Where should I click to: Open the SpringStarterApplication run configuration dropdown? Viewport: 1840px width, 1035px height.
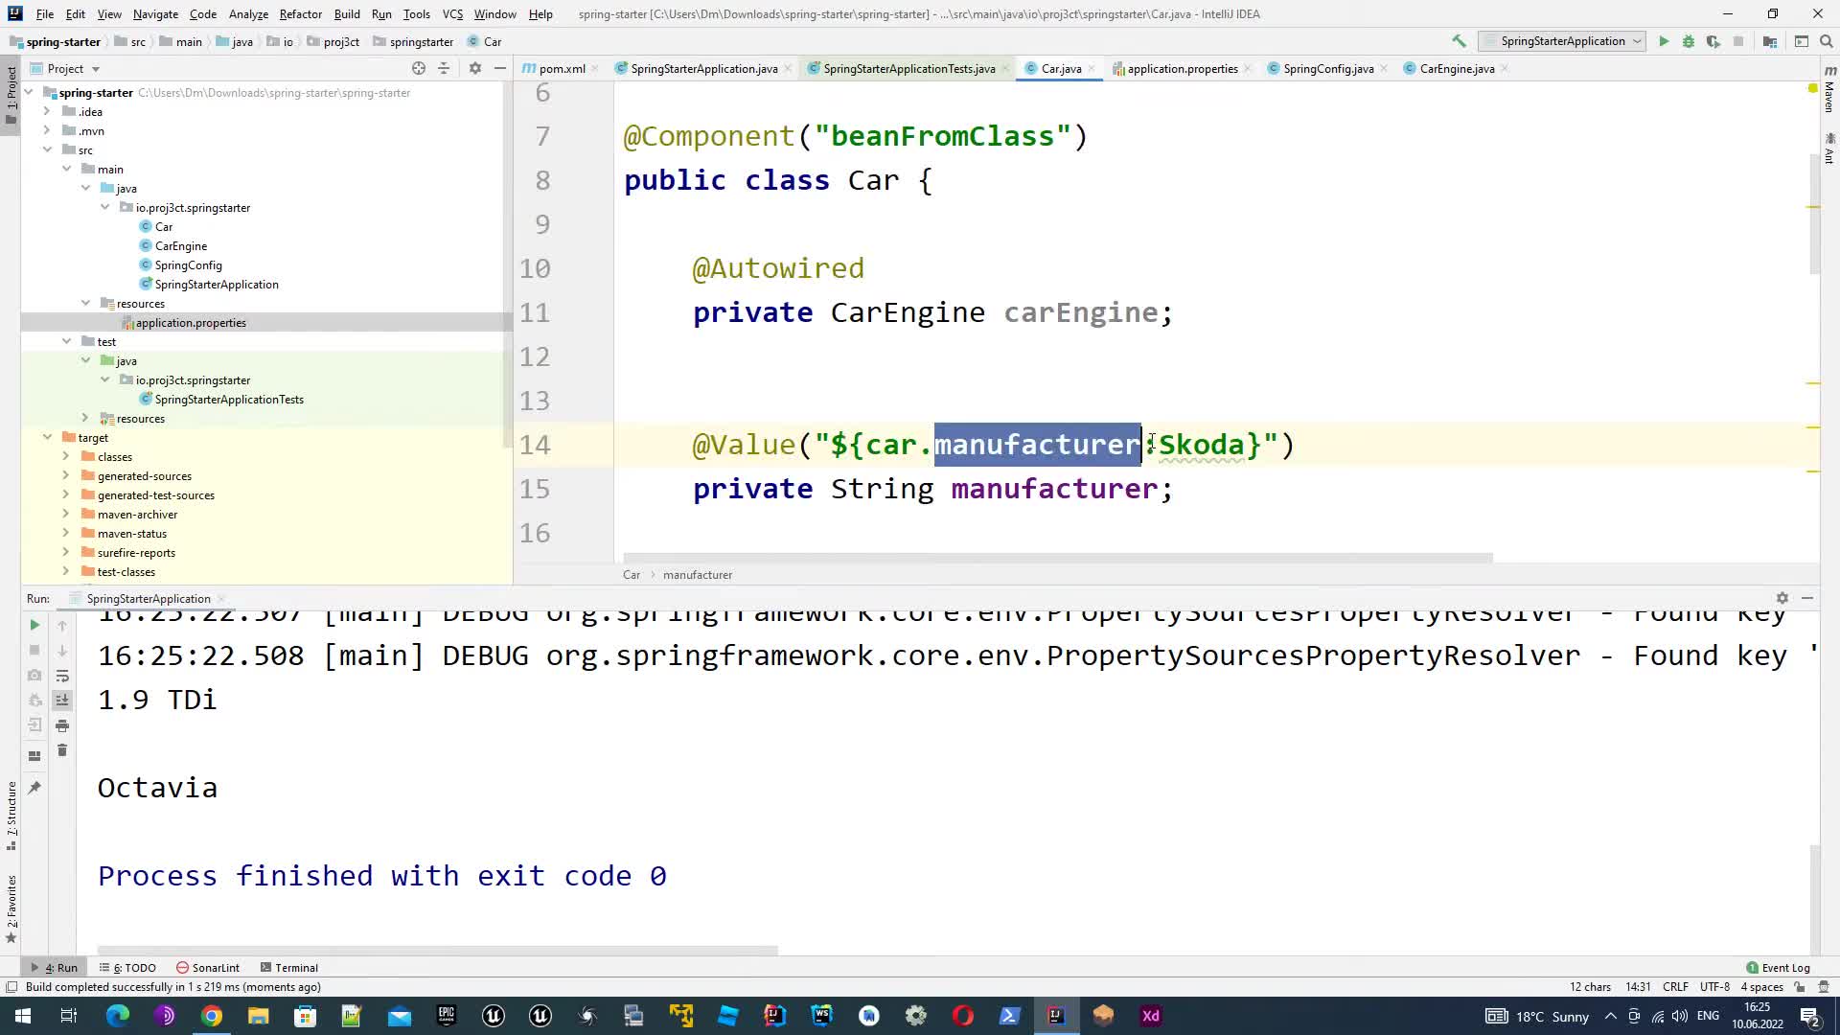1562,41
